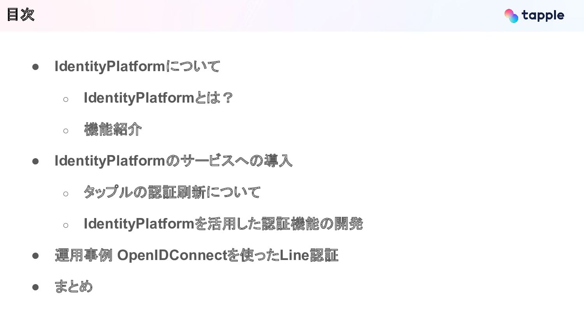Image resolution: width=584 pixels, height=328 pixels.
Task: Click the タップルの認証刷新について sub-item
Action: 172,192
